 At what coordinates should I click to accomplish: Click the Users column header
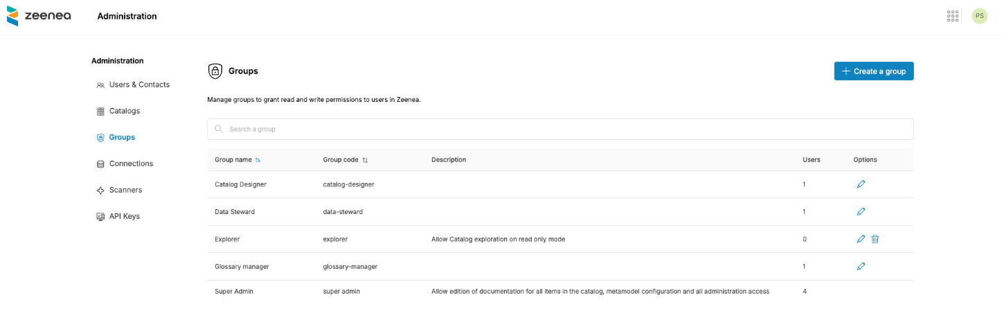coord(811,160)
